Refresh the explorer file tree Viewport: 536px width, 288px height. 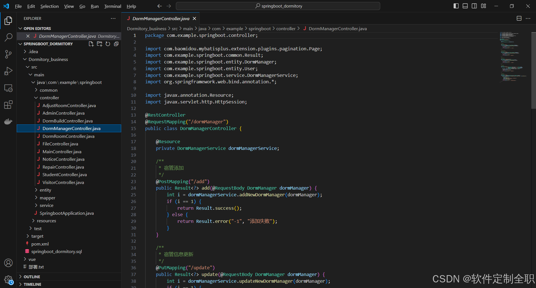[x=108, y=44]
